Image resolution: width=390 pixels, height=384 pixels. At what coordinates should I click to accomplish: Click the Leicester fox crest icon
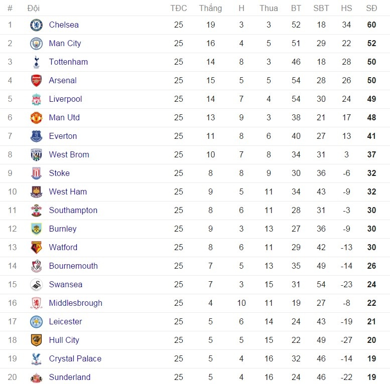coord(36,322)
